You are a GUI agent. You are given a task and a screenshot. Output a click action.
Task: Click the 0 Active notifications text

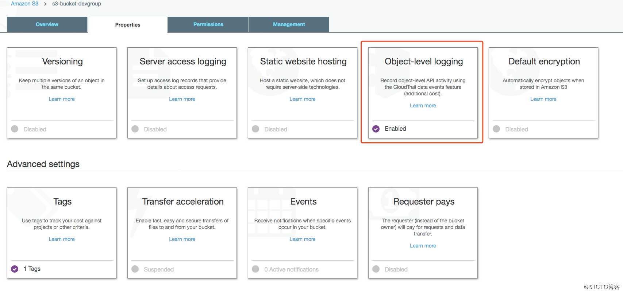pos(291,269)
